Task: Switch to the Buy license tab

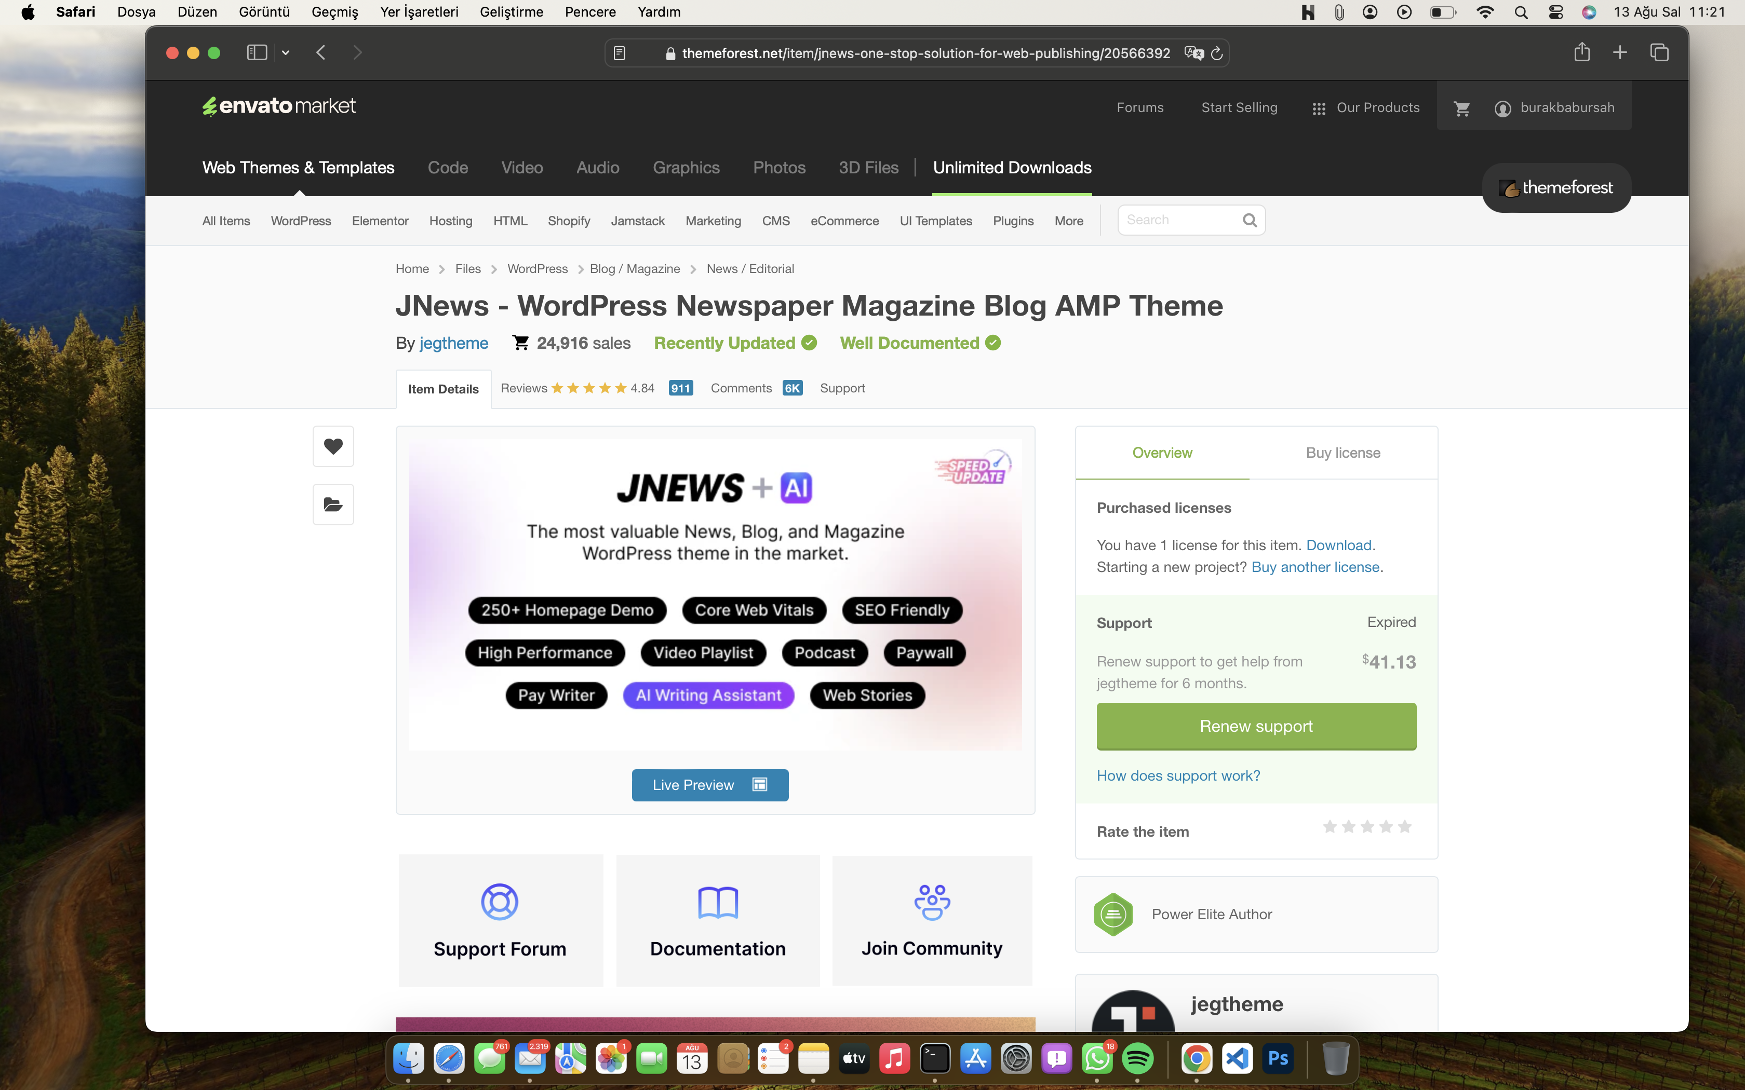Action: pos(1343,453)
